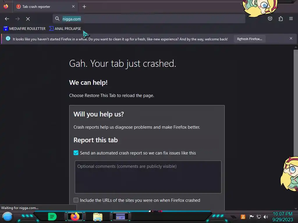
Task: Click the 'Report this tab' heading
Action: [x=95, y=140]
